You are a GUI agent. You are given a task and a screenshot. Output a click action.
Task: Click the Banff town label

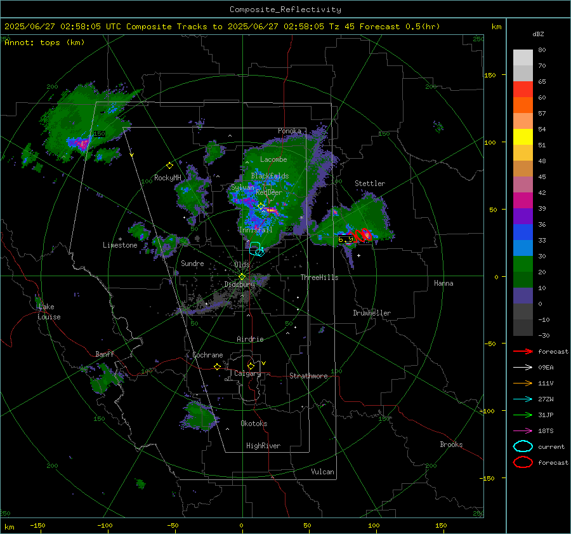(x=105, y=354)
